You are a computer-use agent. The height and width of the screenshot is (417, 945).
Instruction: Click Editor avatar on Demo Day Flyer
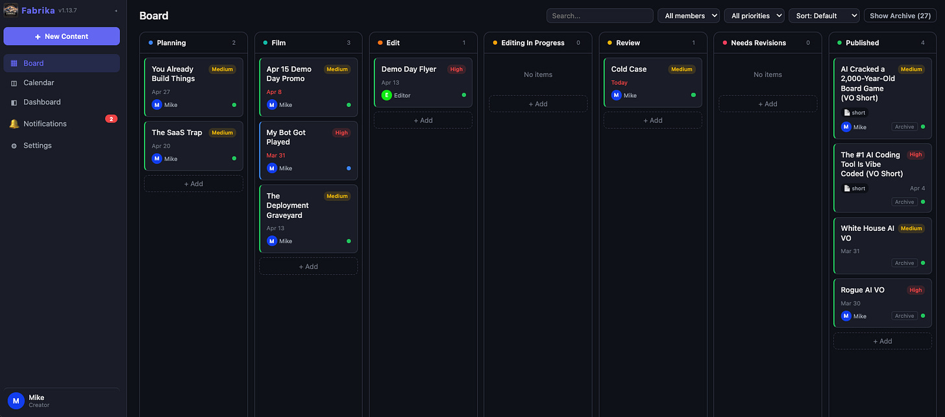click(x=386, y=95)
